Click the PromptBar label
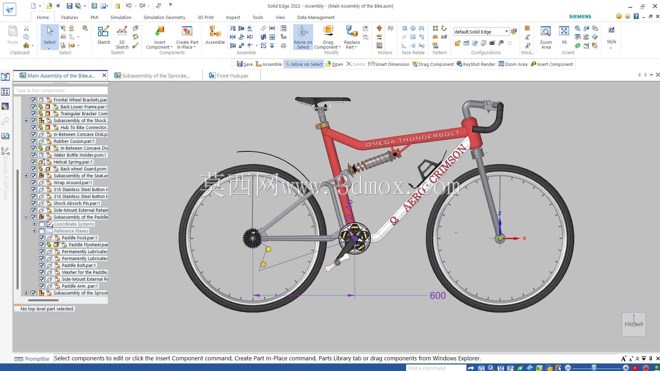 click(x=37, y=359)
